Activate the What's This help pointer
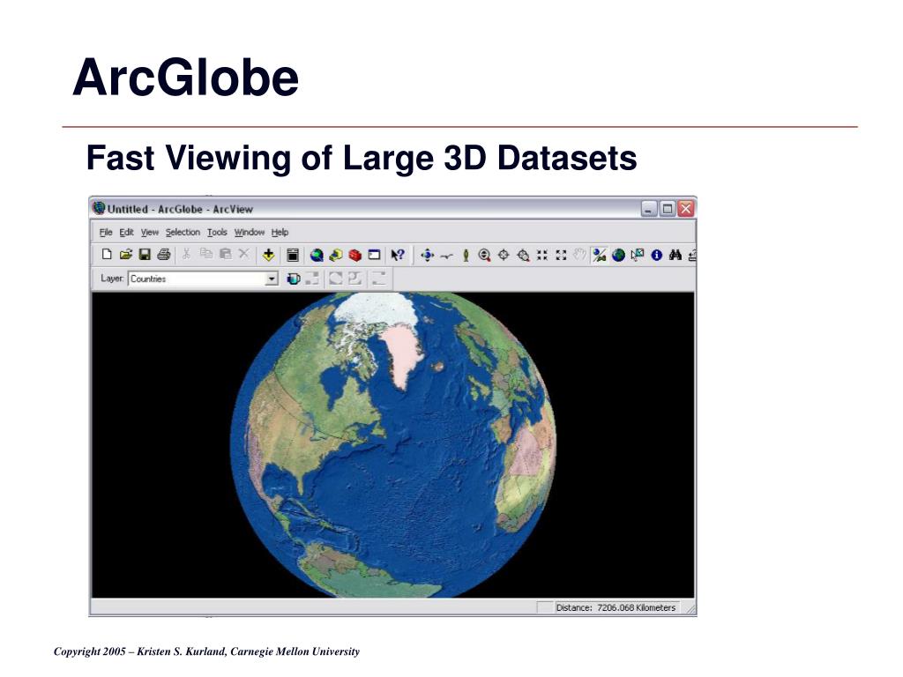Viewport: 903px width, 677px height. 398,255
